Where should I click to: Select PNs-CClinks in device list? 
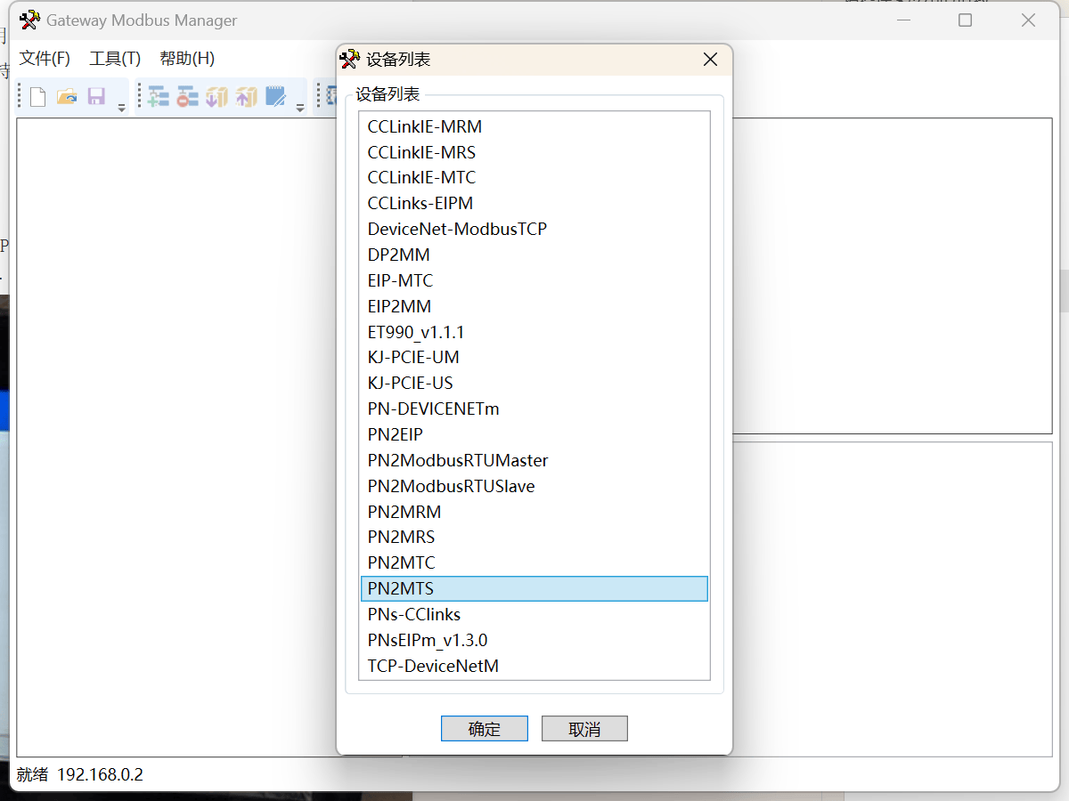click(534, 615)
